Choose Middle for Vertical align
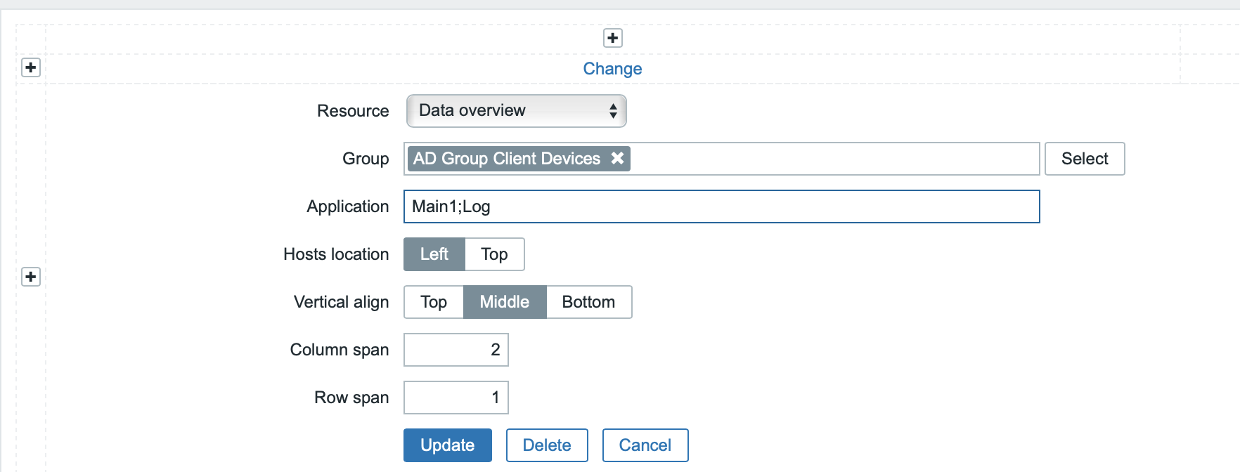Viewport: 1240px width, 472px height. click(504, 302)
